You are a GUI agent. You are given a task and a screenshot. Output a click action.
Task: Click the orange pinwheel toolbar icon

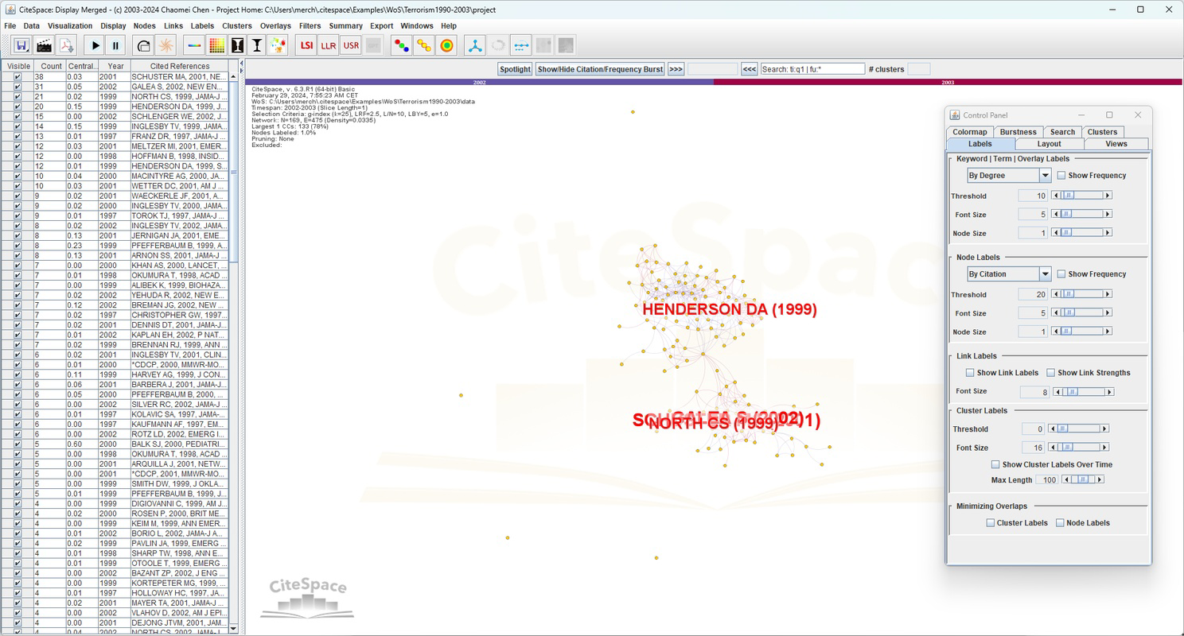click(166, 45)
